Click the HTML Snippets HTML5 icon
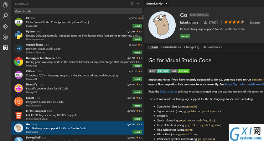Screen dimensions: 264x141 pos(19,115)
